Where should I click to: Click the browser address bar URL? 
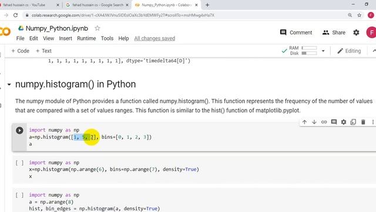(123, 15)
